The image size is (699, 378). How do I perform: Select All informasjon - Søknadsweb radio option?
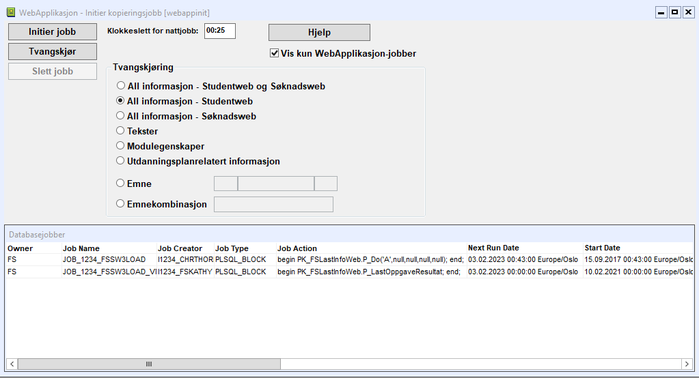click(x=120, y=116)
